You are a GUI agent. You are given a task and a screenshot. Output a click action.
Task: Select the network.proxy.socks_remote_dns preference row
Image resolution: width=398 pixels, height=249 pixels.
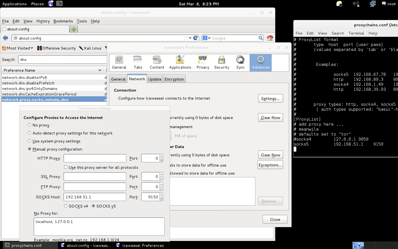tap(54, 100)
